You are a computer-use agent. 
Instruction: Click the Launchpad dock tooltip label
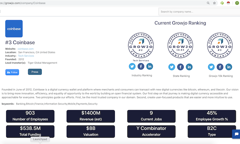coord(40,139)
